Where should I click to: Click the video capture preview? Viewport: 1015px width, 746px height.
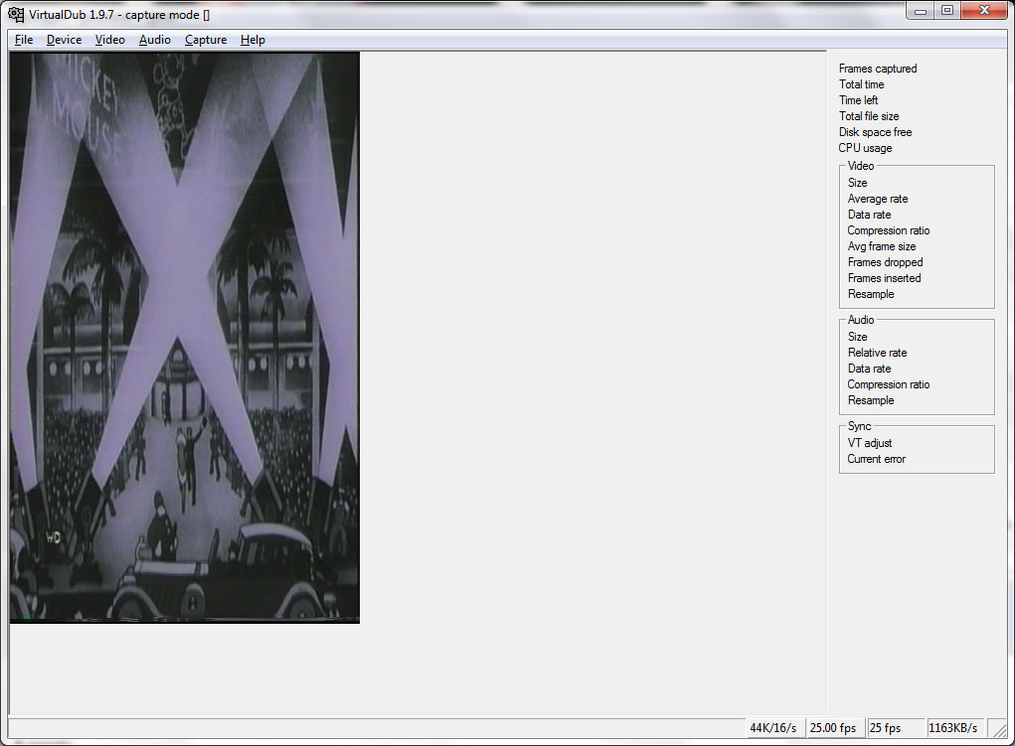[185, 338]
